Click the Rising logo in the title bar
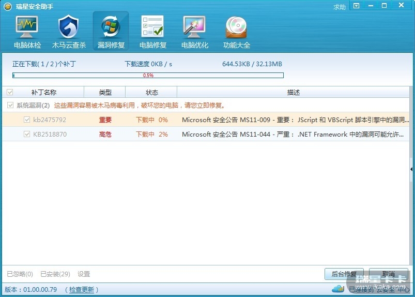Viewport: 415px width, 297px height. 8,6
